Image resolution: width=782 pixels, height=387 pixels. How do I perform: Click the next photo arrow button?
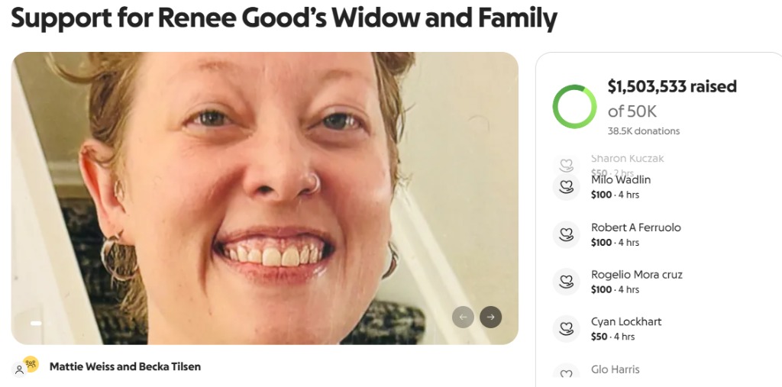(x=491, y=318)
